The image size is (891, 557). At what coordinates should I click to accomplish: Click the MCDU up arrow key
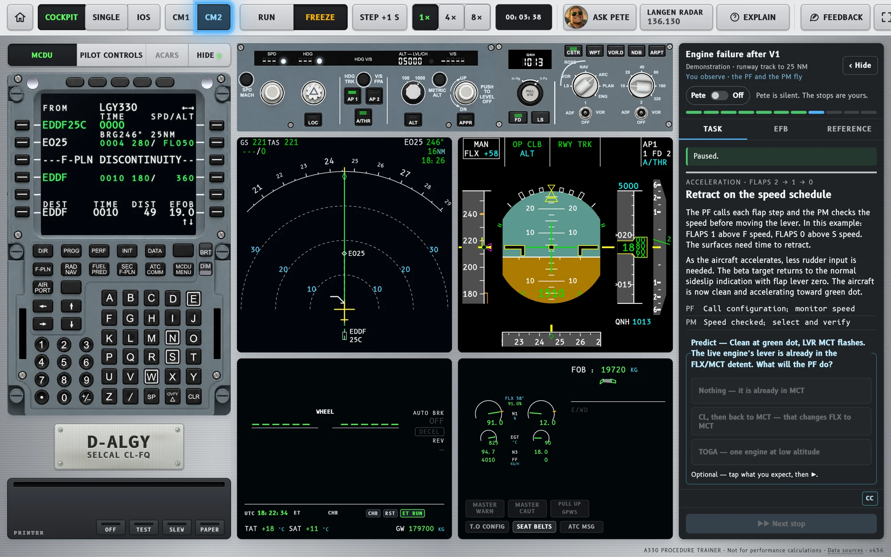pos(71,306)
